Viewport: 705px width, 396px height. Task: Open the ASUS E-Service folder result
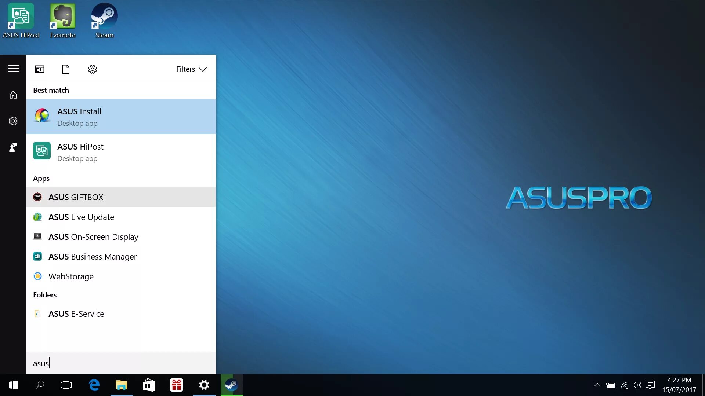pos(121,313)
